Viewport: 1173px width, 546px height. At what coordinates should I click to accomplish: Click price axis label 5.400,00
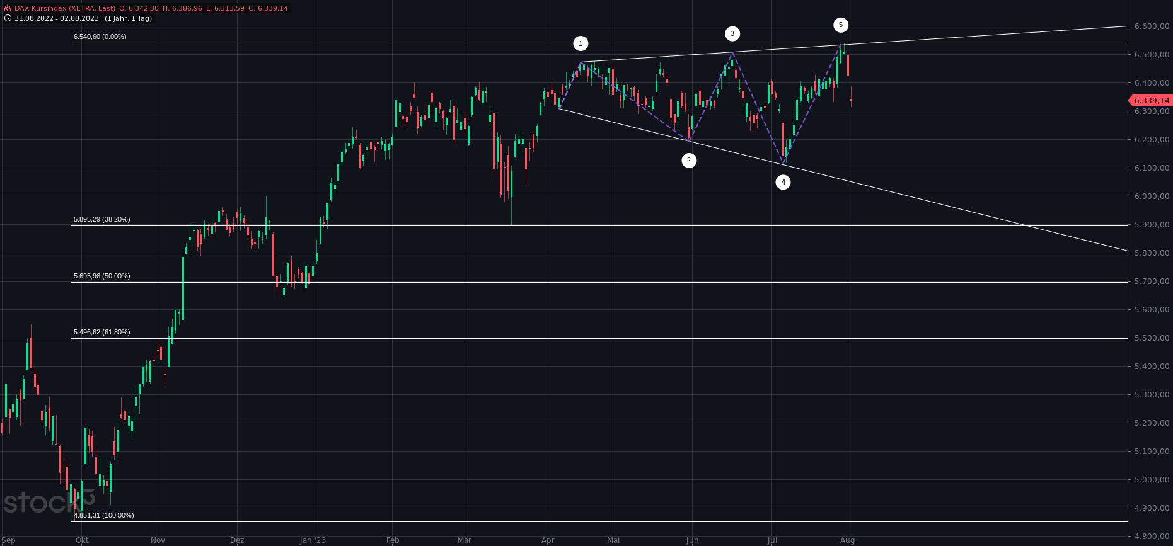point(1152,367)
